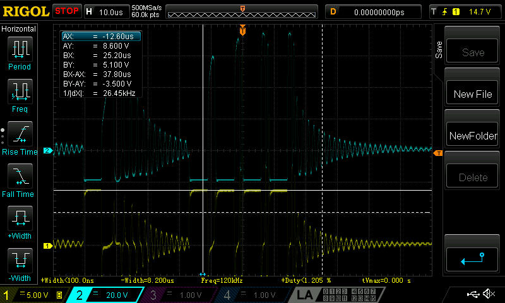Click the horizontal delay D readout
The width and height of the screenshot is (505, 303).
click(373, 12)
